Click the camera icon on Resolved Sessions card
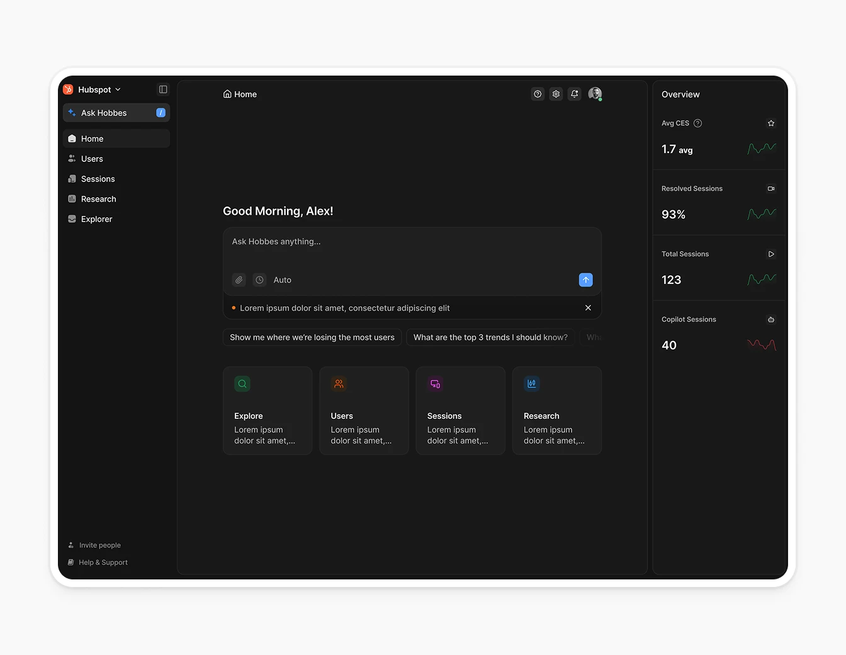The width and height of the screenshot is (846, 655). (x=771, y=188)
